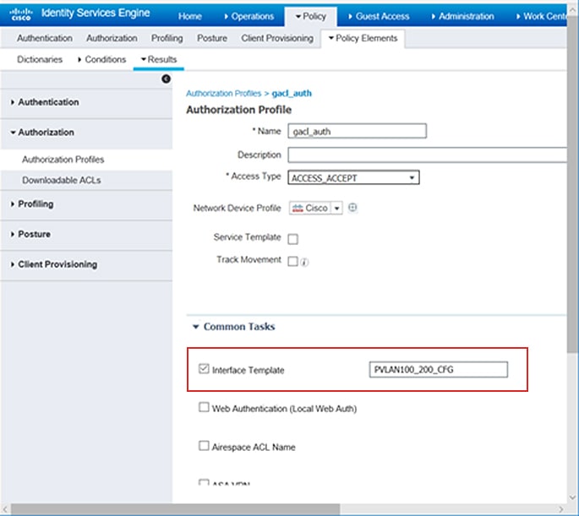Click the Identity Services Engine title
579x516 pixels.
tap(96, 13)
